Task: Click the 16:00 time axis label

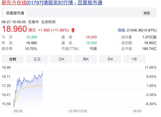Action: (137, 111)
